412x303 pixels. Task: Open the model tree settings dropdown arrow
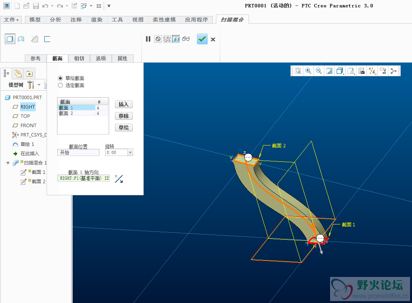39,85
